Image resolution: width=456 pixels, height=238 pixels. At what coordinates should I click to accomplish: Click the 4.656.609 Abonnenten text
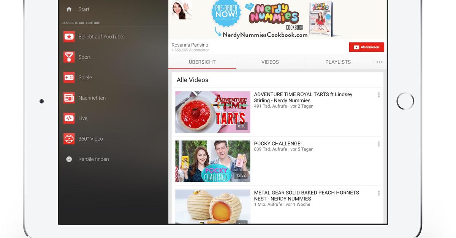point(190,50)
